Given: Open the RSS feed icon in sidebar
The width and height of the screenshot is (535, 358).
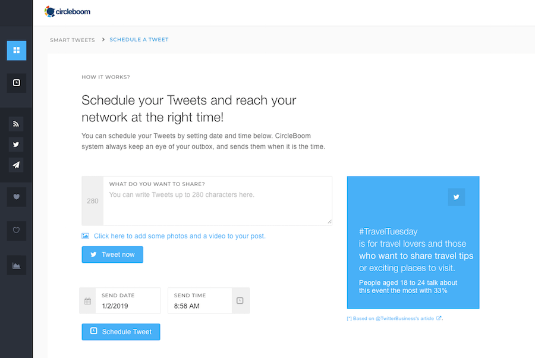Looking at the screenshot, I should coord(16,124).
